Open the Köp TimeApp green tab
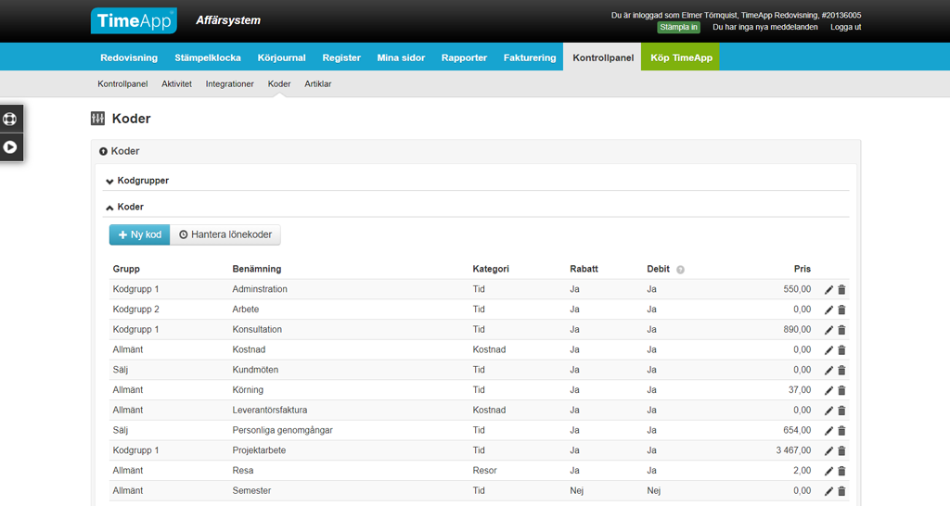 tap(679, 57)
